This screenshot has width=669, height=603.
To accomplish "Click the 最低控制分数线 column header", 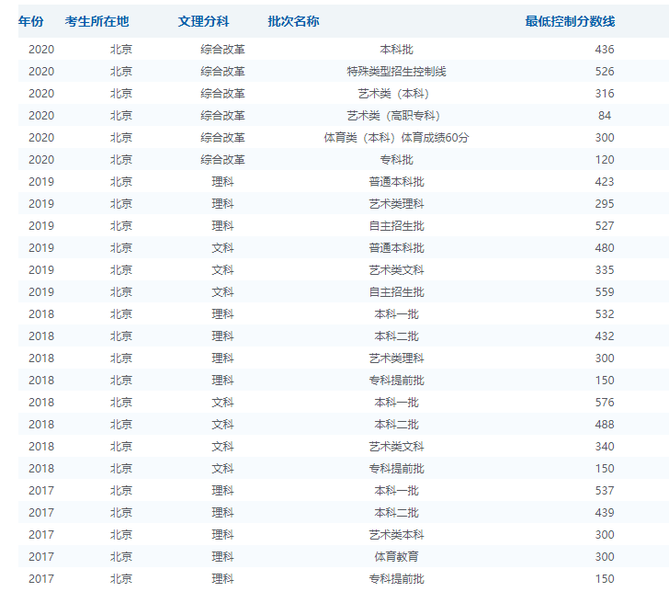I will (x=570, y=21).
